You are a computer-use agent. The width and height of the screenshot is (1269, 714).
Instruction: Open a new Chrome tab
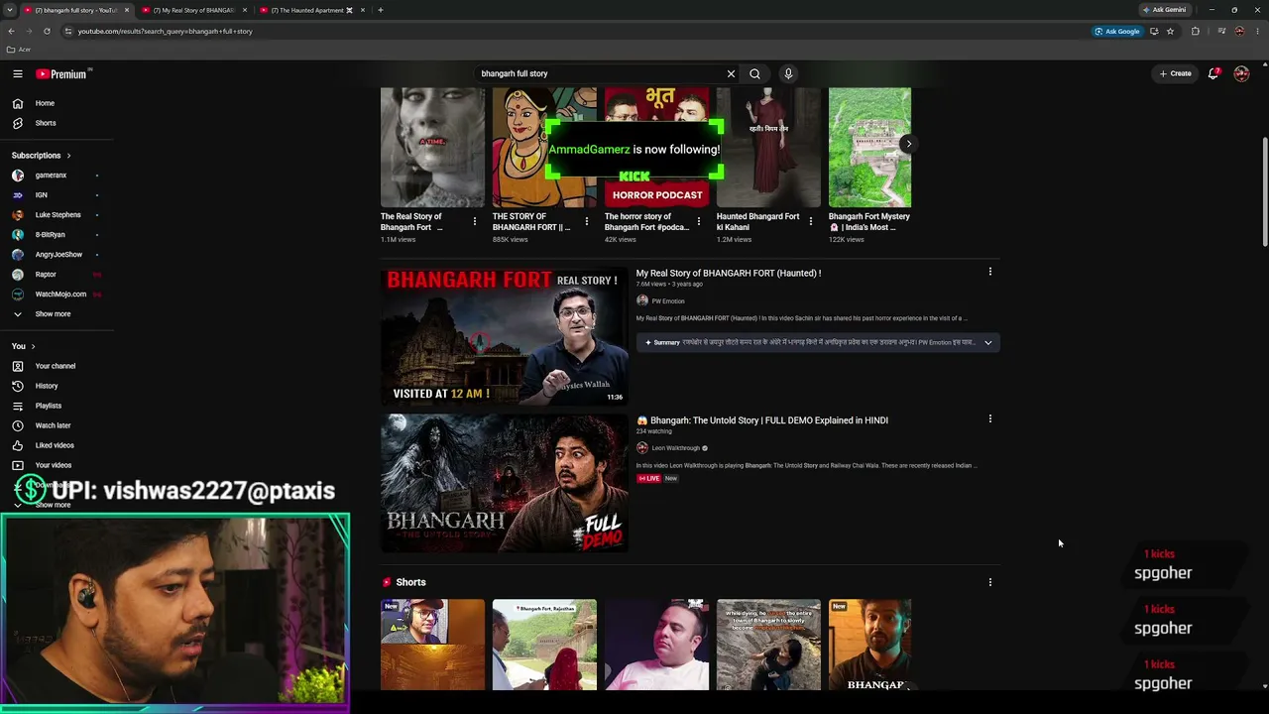click(381, 10)
